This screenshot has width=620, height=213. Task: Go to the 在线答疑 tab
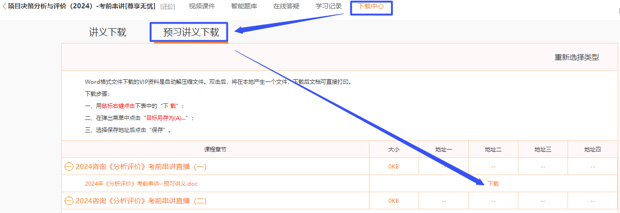coord(286,6)
